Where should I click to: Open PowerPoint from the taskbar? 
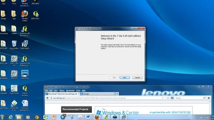pyautogui.click(x=54, y=117)
